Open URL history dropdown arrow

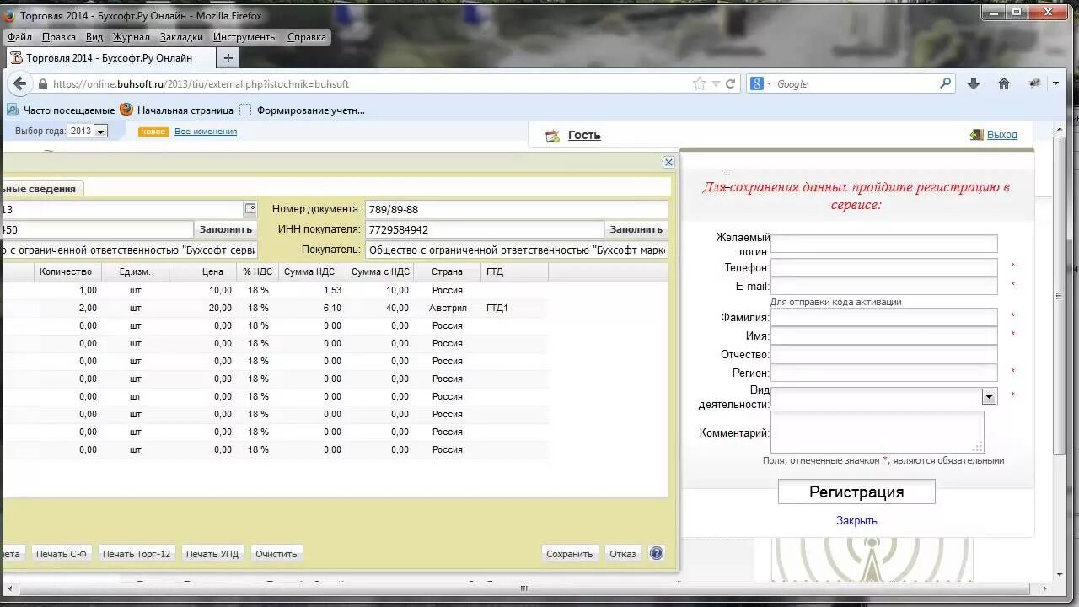[x=716, y=83]
